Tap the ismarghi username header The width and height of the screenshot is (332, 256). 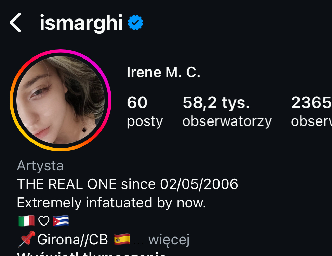pyautogui.click(x=81, y=23)
